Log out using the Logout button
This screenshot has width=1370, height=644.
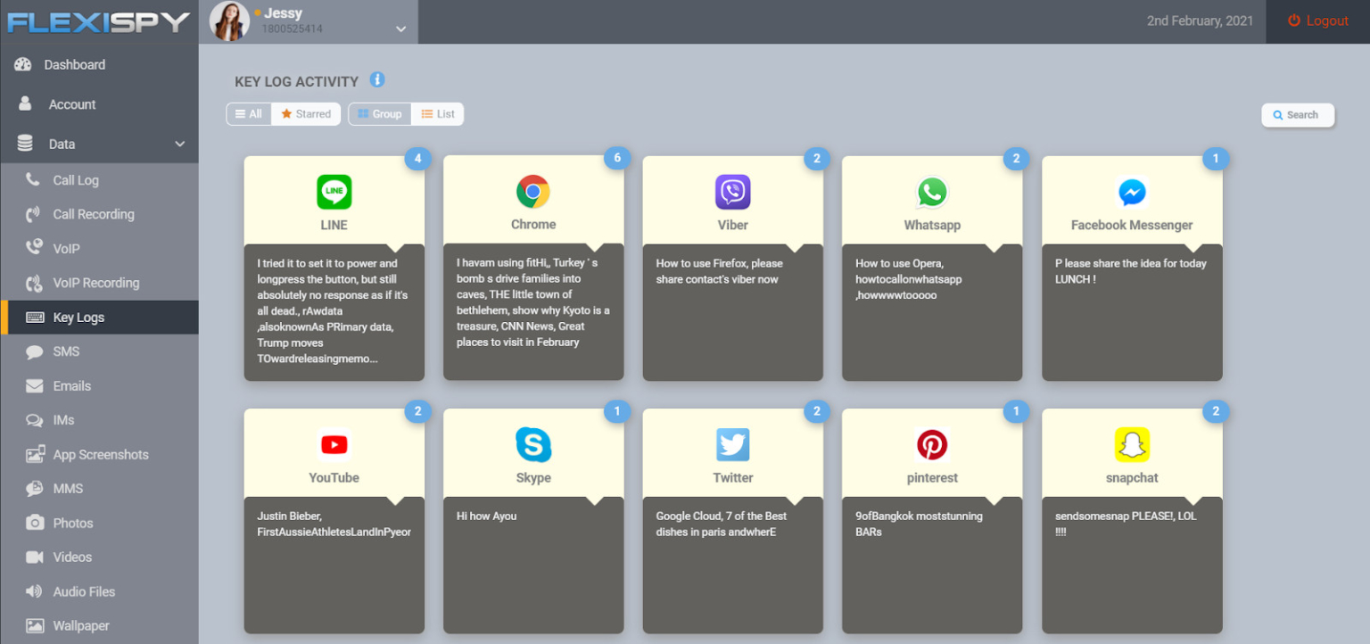[x=1317, y=21]
